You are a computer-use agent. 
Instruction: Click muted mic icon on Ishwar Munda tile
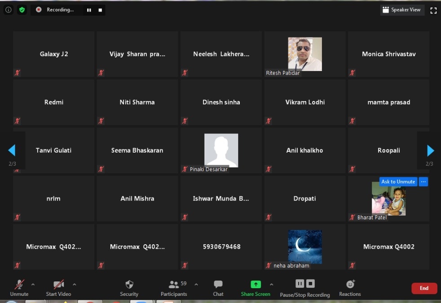click(185, 217)
